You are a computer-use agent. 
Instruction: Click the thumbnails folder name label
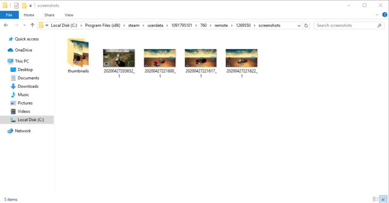[x=78, y=71]
